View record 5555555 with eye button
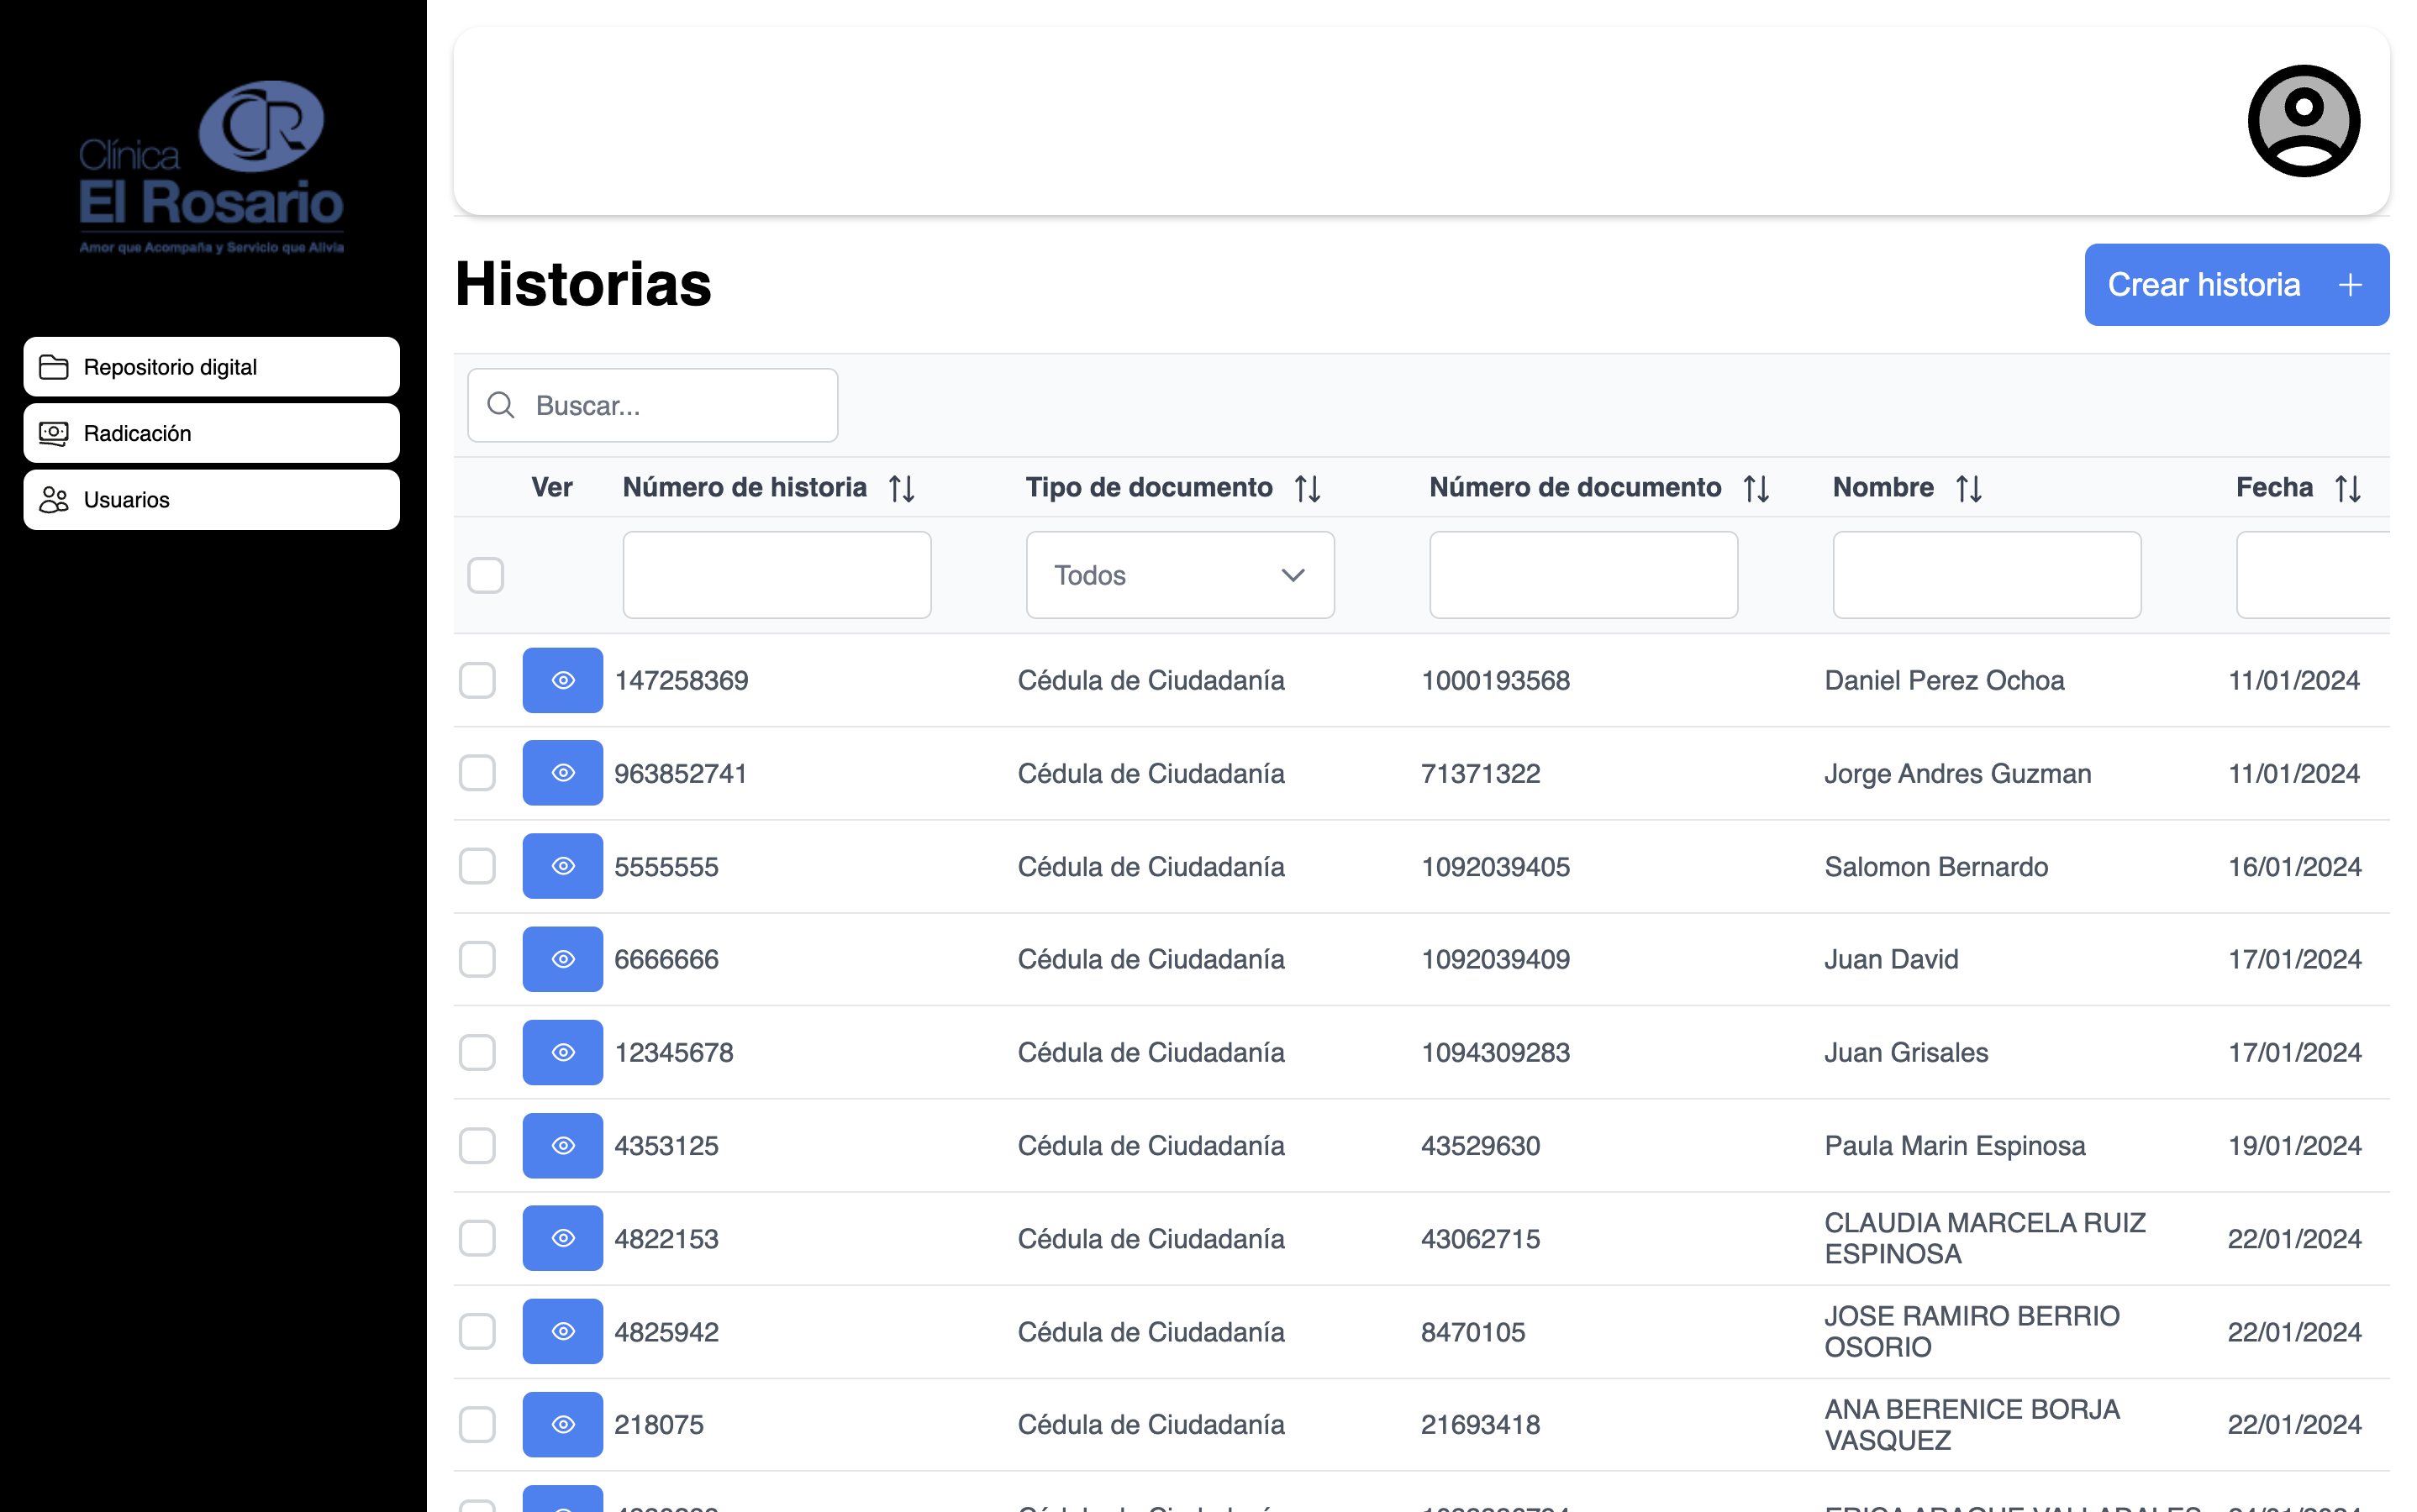Image resolution: width=2417 pixels, height=1512 pixels. coord(562,866)
